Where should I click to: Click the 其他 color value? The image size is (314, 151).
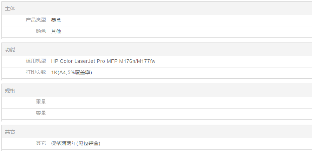56,31
